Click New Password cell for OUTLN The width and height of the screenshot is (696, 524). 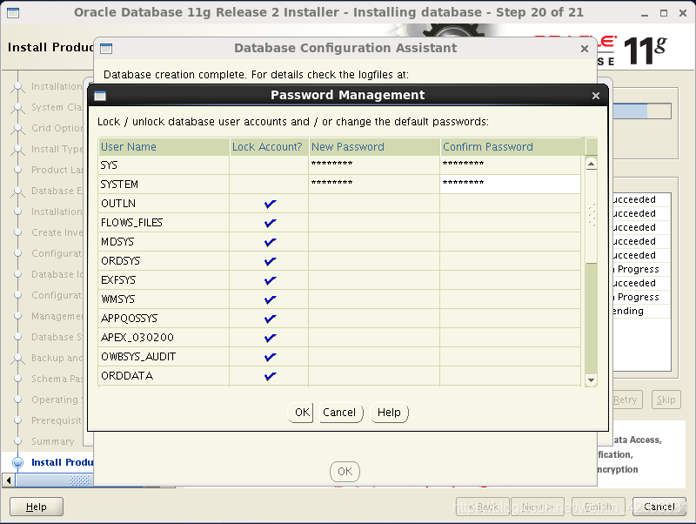(374, 204)
